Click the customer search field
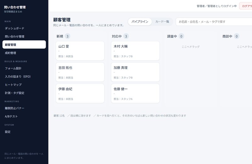Image resolution: width=252 pixels, height=164 pixels. 214,22
